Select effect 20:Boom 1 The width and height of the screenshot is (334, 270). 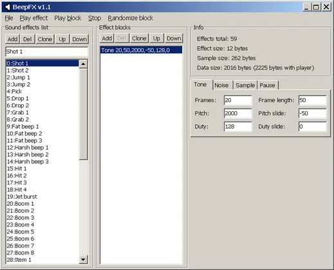(x=42, y=204)
